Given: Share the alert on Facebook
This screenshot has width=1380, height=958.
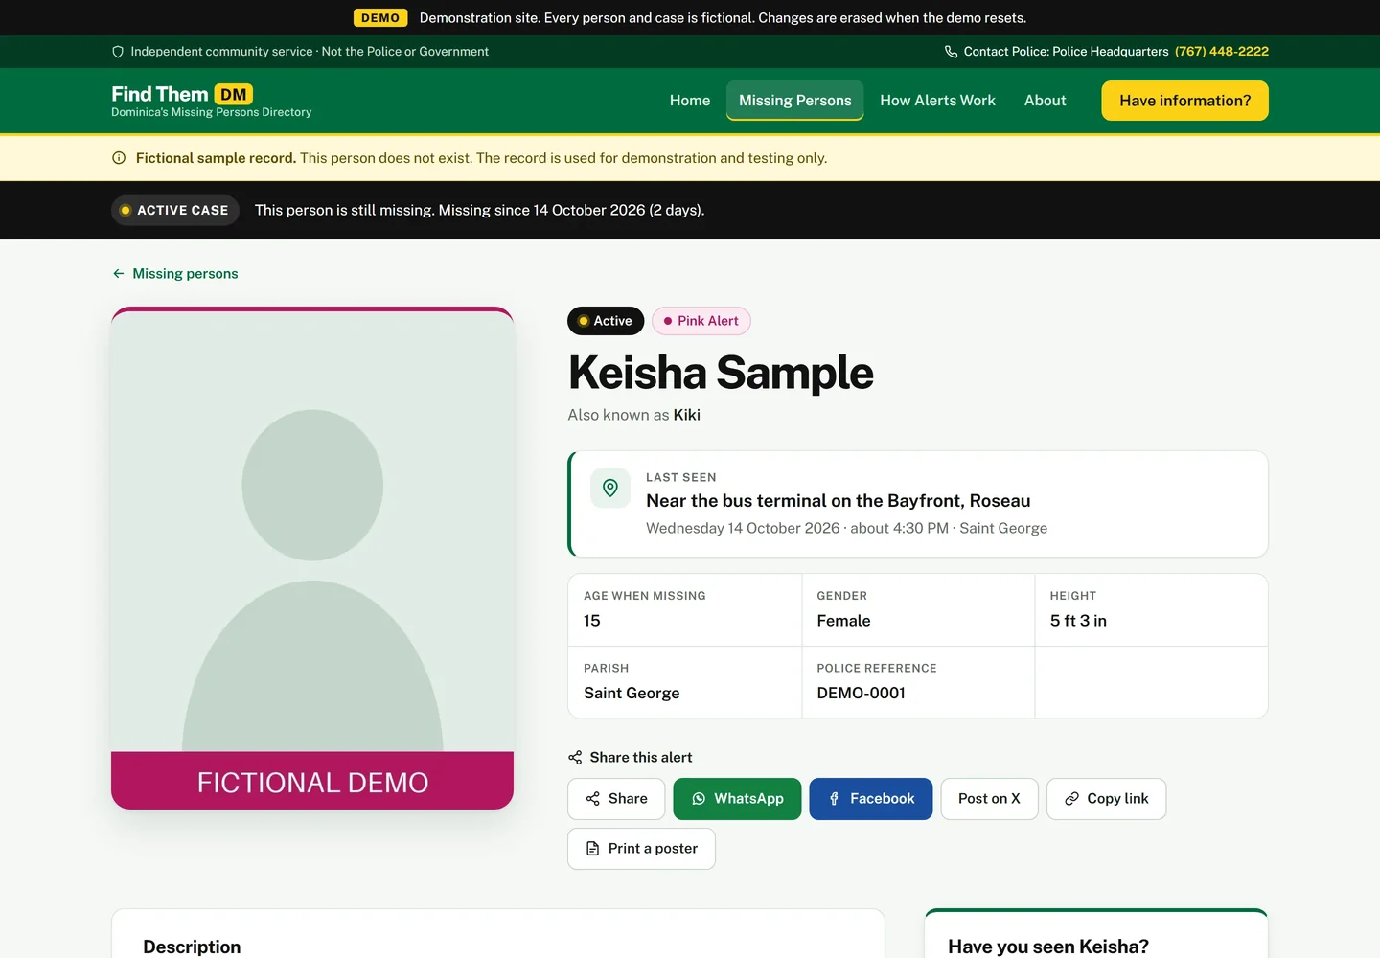Looking at the screenshot, I should tap(871, 799).
